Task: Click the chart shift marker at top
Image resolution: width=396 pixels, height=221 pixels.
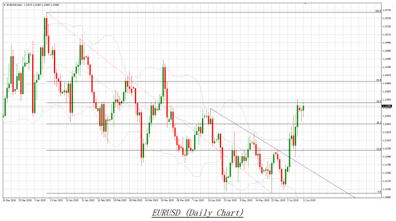Action: point(305,3)
